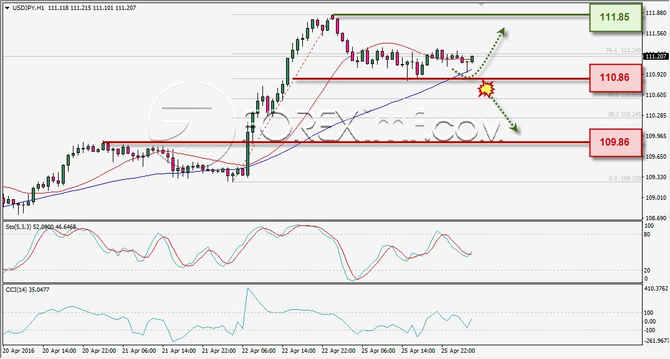The height and width of the screenshot is (359, 670).
Task: Click the gray chart shift triangle marker
Action: (482, 4)
